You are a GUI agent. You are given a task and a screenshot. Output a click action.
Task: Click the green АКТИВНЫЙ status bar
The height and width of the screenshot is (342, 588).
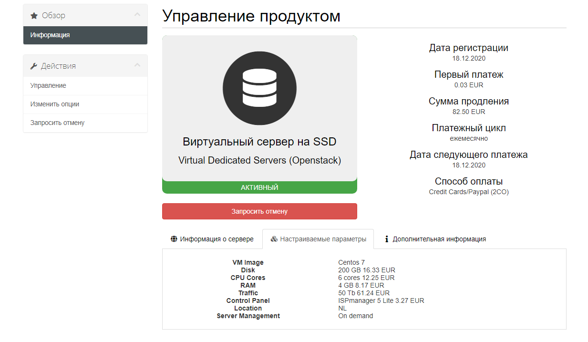coord(259,187)
